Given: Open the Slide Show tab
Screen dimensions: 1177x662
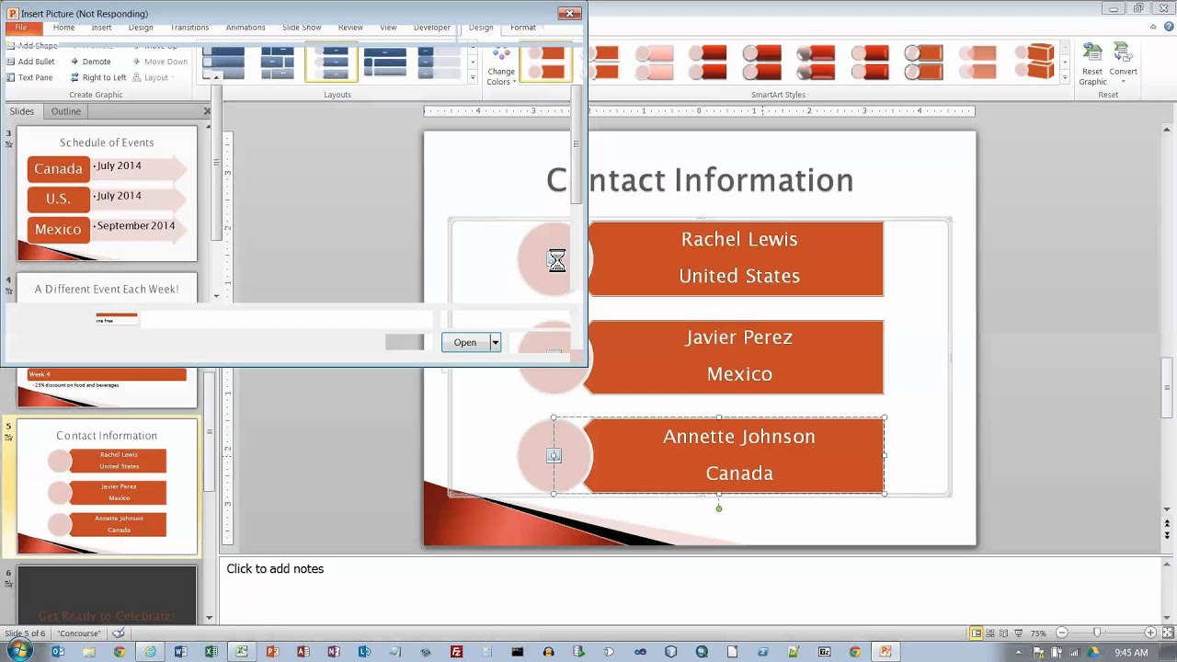Looking at the screenshot, I should coord(302,28).
